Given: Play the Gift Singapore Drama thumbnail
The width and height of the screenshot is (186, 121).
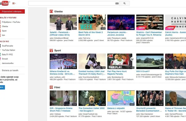Looking at the screenshot, I should coord(63,98).
